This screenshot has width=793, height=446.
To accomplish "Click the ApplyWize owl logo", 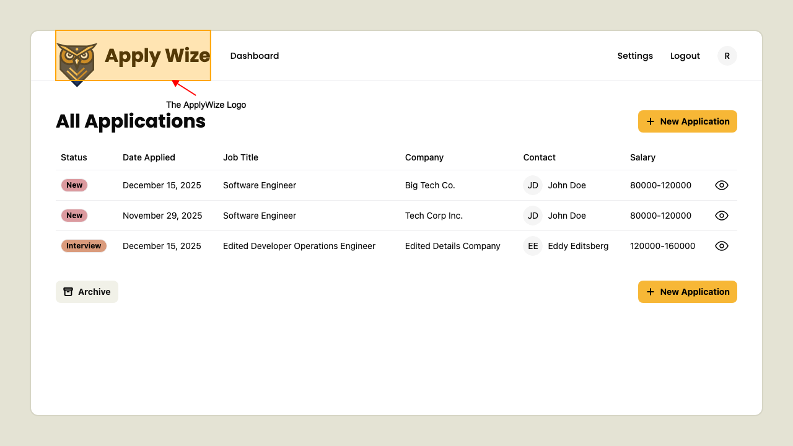I will coord(77,61).
